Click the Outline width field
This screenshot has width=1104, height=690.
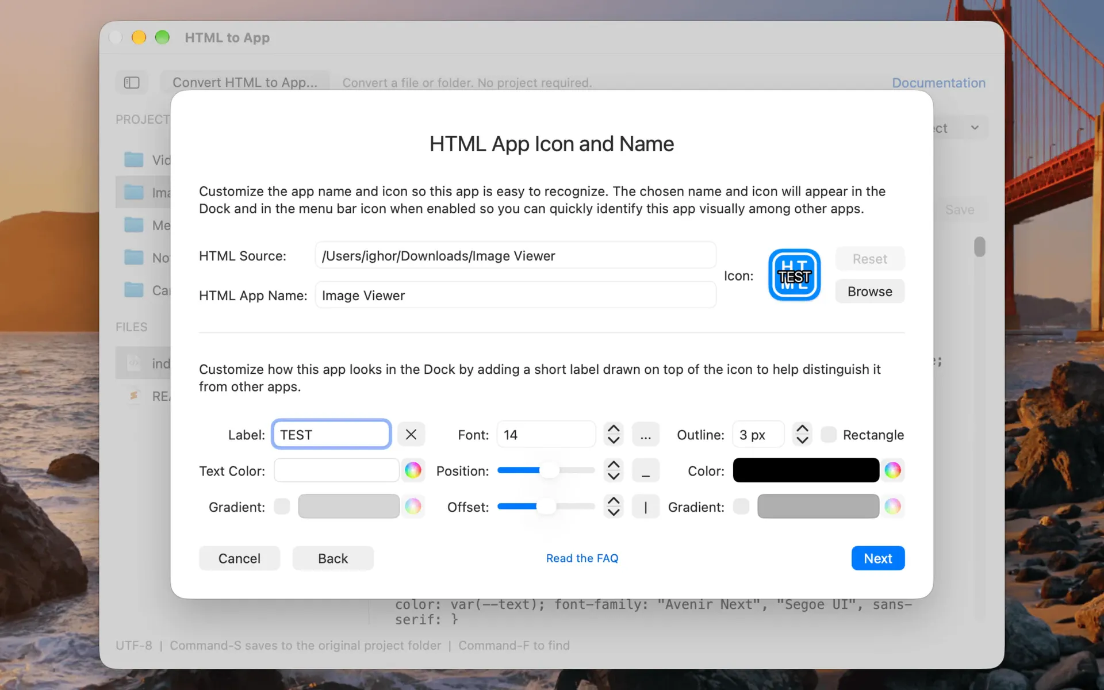[758, 435]
